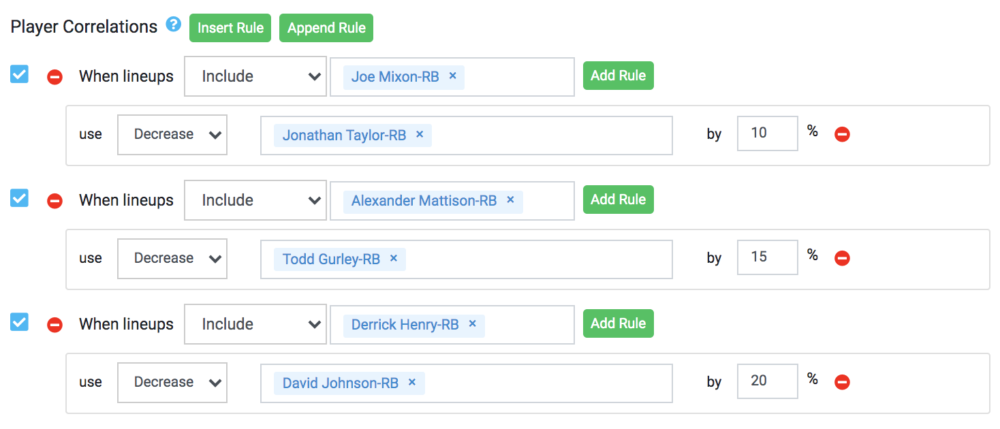The image size is (1000, 429).
Task: Remove the Todd Gurley-RB tag
Action: (x=393, y=259)
